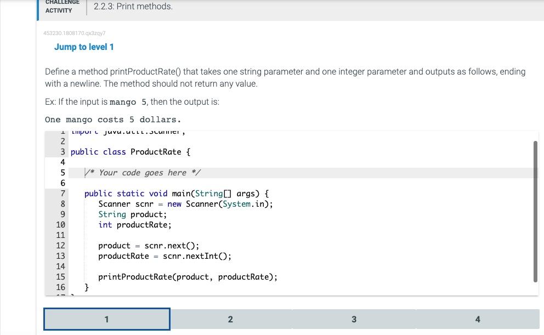Select level 3 button

point(354,319)
